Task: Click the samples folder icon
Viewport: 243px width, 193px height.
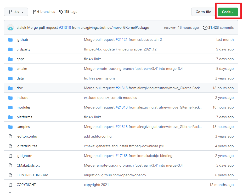Action: pyautogui.click(x=10, y=127)
